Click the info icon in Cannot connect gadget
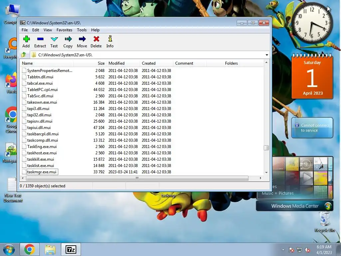The width and height of the screenshot is (341, 256). tap(297, 125)
